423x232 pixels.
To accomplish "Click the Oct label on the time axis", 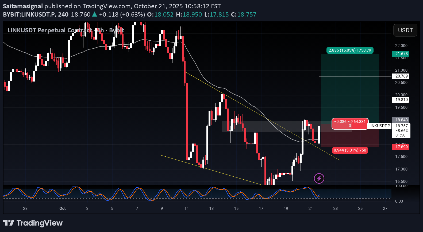I will pyautogui.click(x=63, y=208).
